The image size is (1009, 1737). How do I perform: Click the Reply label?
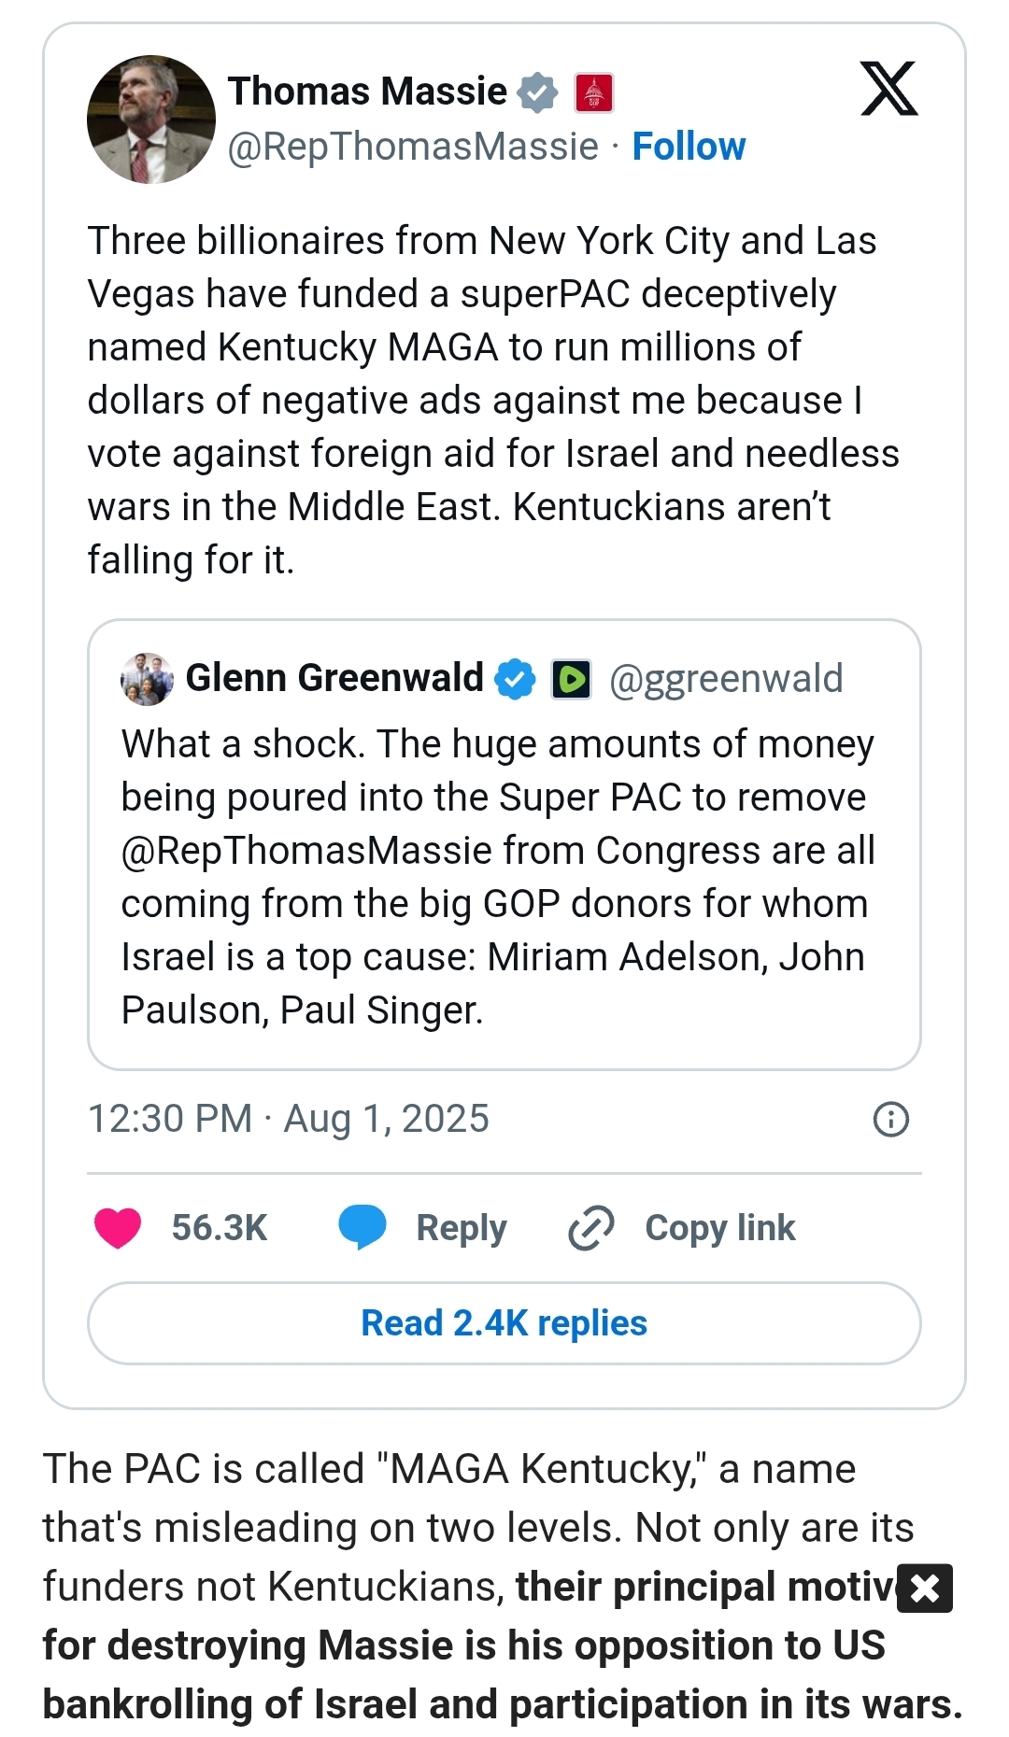point(462,1227)
